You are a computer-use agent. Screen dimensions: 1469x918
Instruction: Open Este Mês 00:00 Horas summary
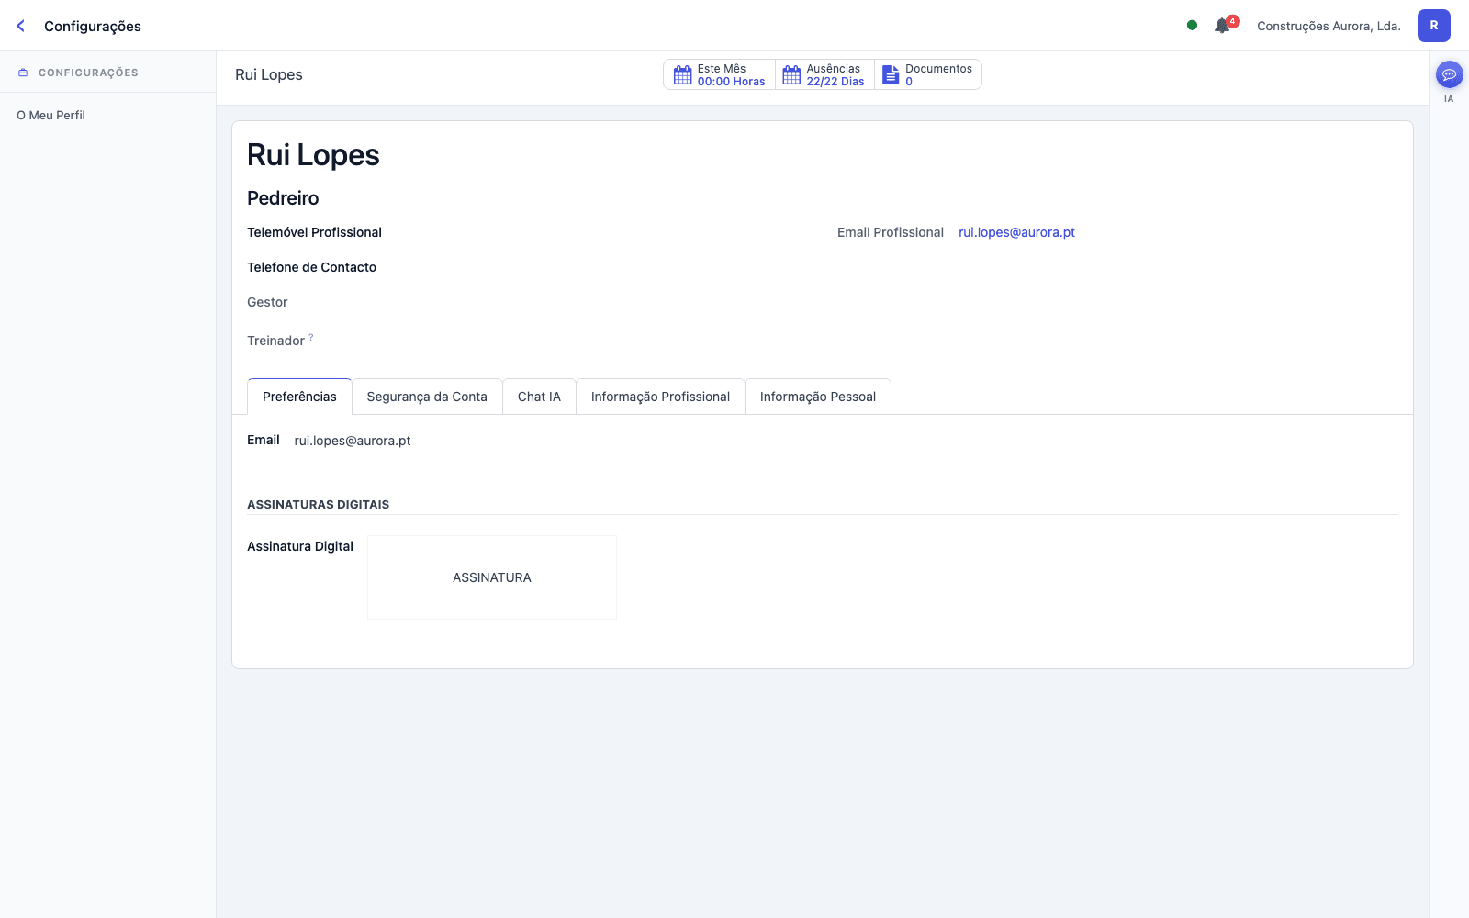click(720, 75)
